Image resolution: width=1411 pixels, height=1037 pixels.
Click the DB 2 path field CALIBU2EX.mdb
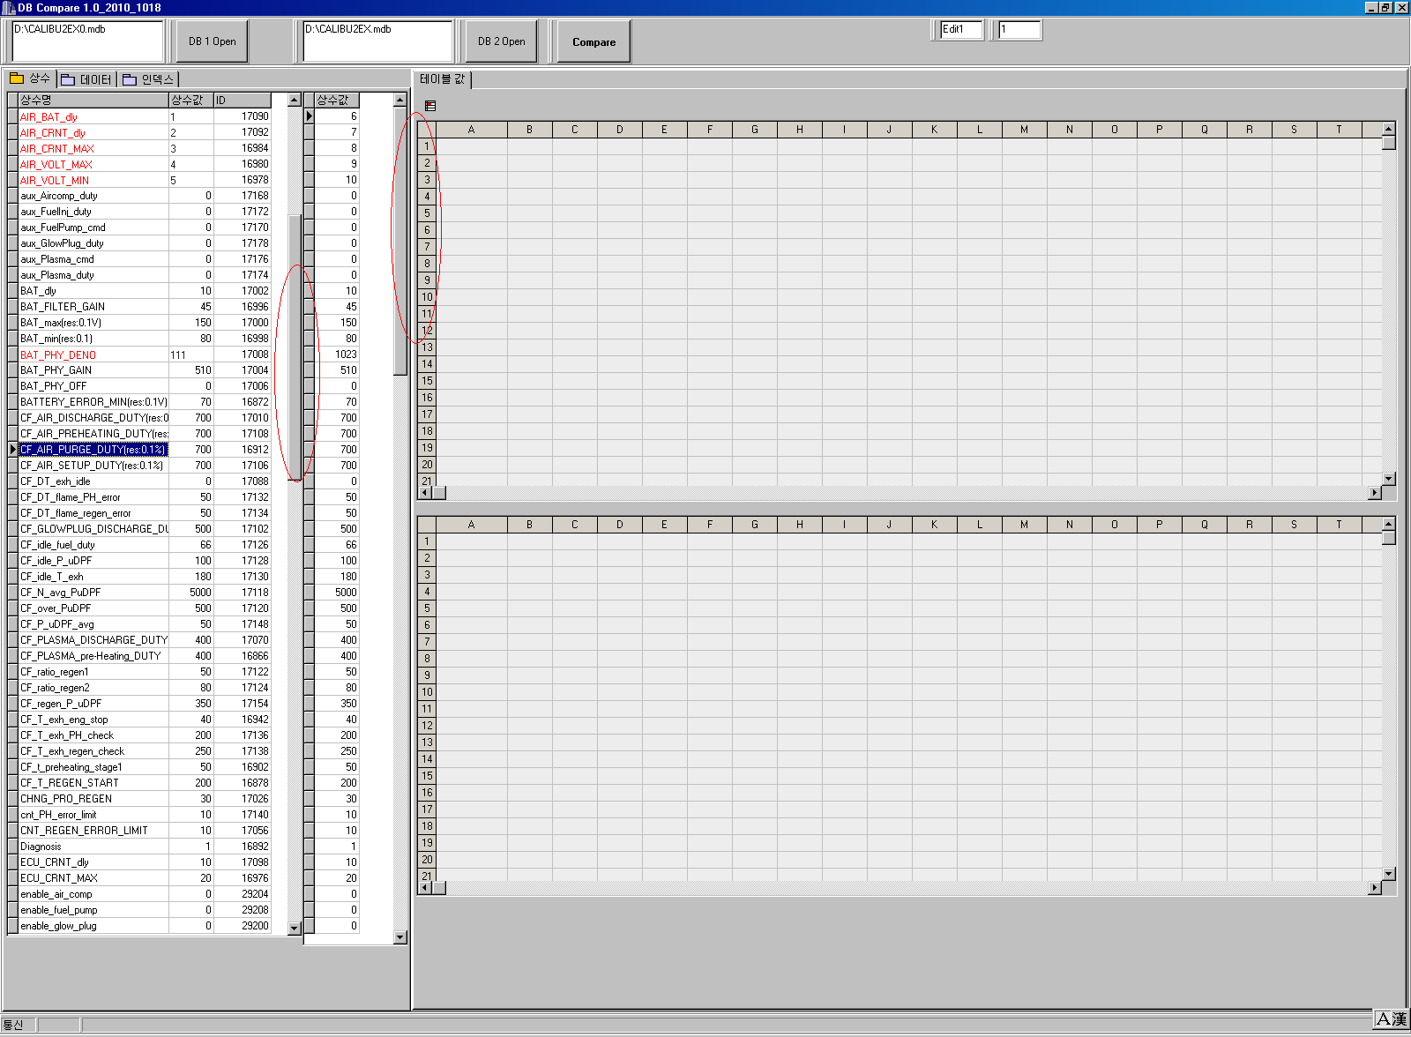[377, 41]
